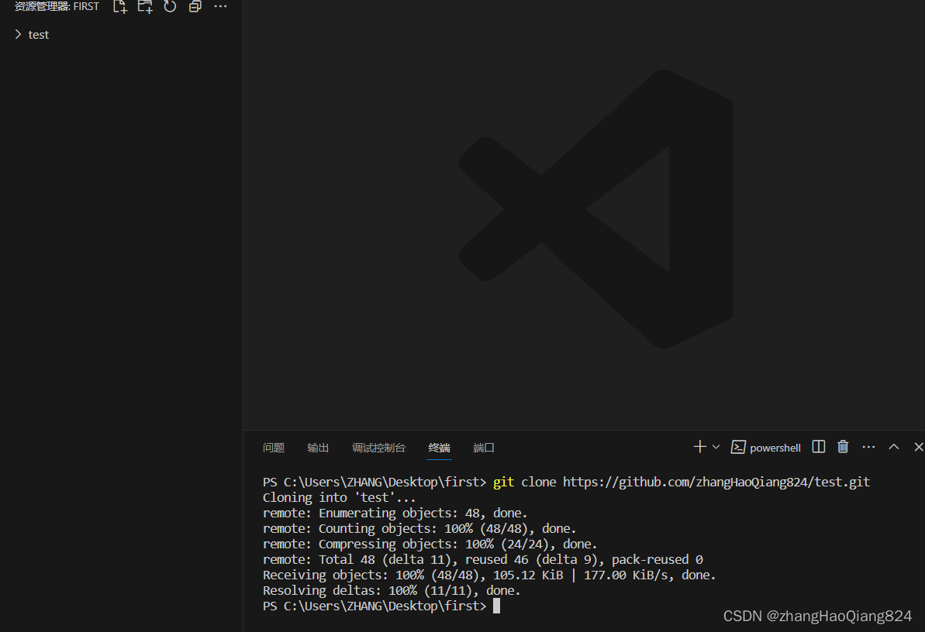
Task: Click the GitHub clone URL in terminal
Action: 716,483
